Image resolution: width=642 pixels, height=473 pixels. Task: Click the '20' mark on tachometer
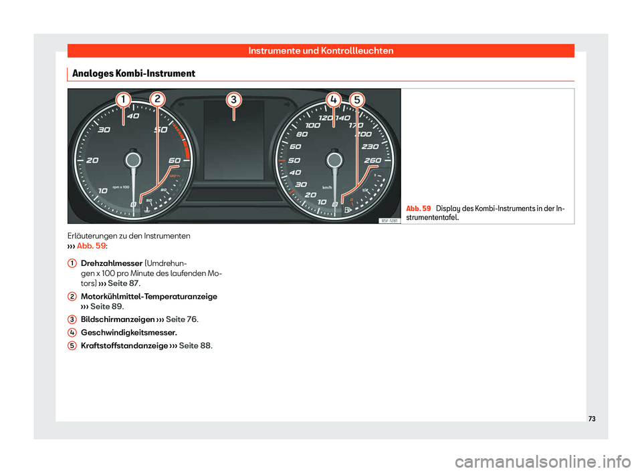pyautogui.click(x=92, y=160)
